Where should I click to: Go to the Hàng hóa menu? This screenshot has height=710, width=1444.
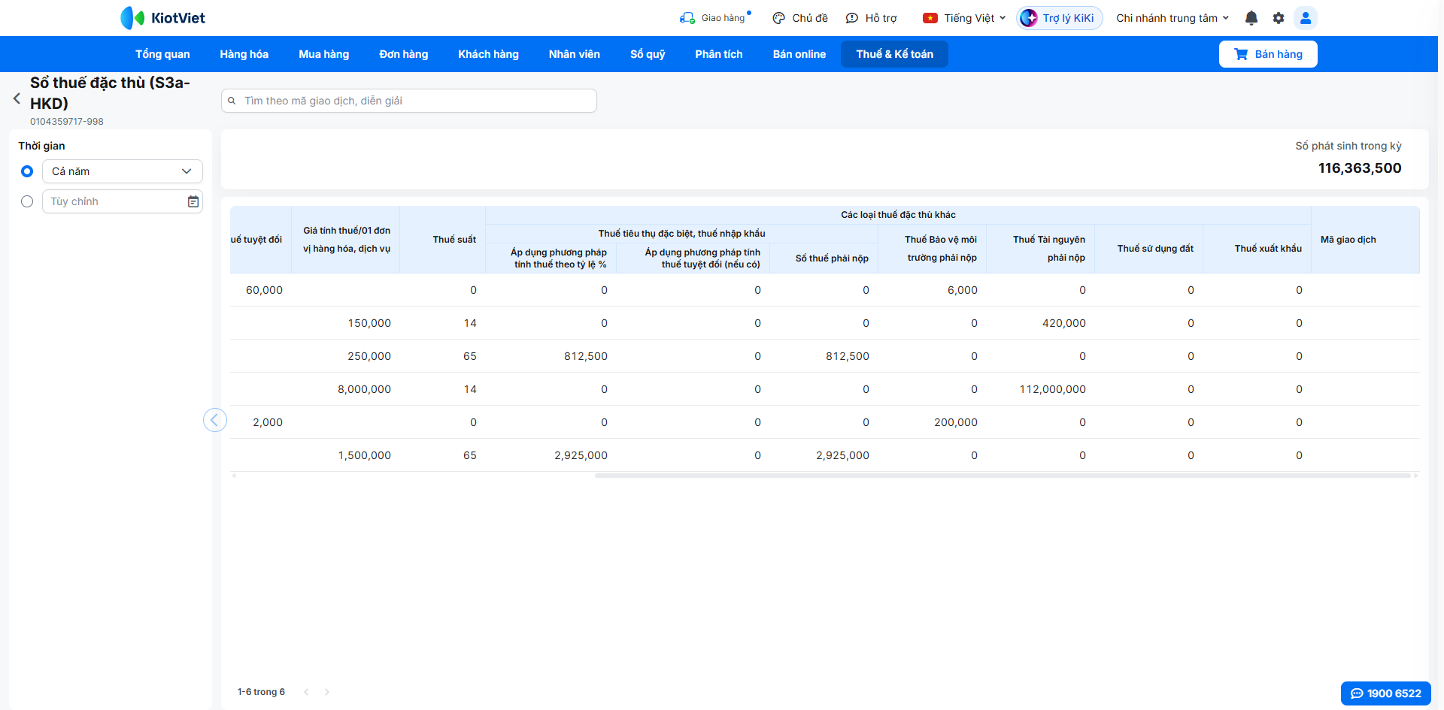pos(244,54)
